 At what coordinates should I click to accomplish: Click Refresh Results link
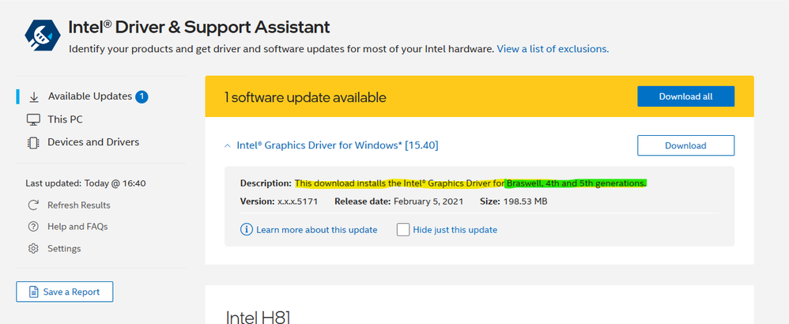78,205
